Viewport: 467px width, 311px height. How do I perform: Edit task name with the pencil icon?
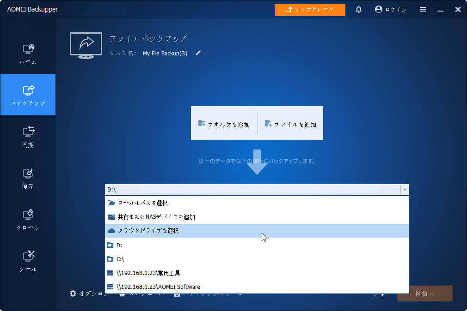click(198, 53)
